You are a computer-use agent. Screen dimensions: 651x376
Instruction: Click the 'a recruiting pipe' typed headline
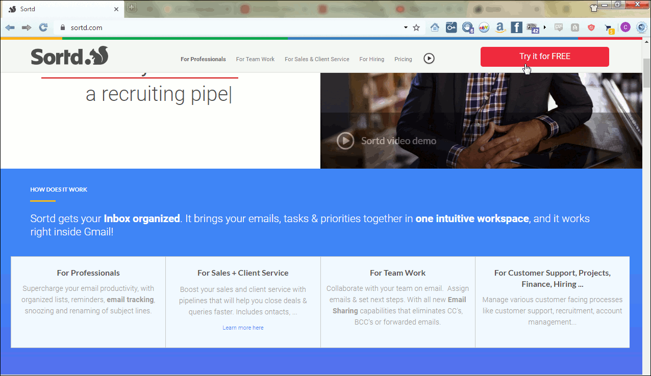(x=159, y=94)
